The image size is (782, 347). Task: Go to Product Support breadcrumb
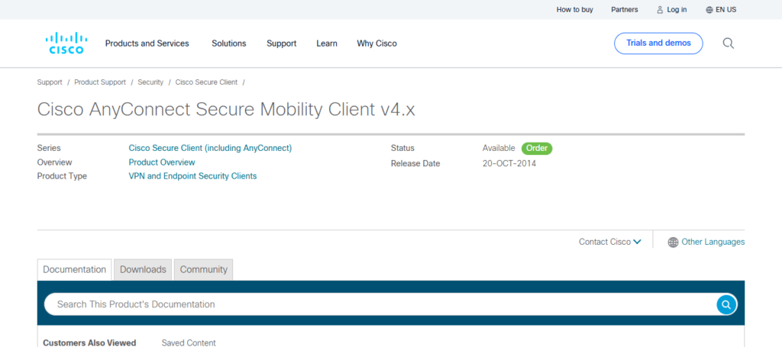click(x=100, y=82)
